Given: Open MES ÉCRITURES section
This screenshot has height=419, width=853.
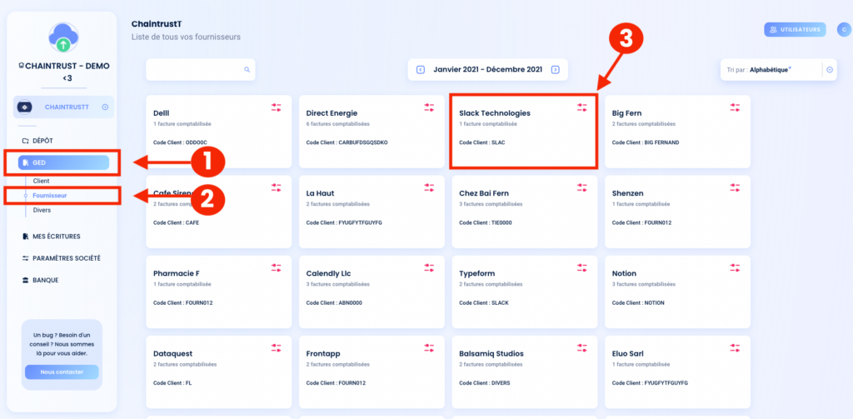Looking at the screenshot, I should tap(51, 237).
